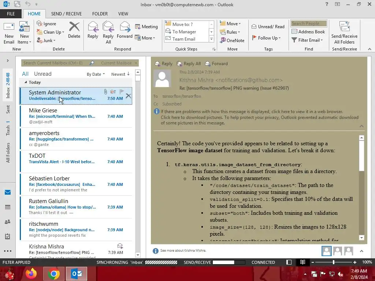The height and width of the screenshot is (281, 375).
Task: Open the Filter Email dropdown
Action: click(x=307, y=40)
